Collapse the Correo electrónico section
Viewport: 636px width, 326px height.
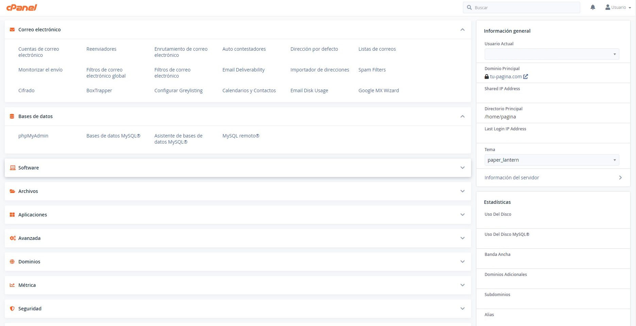click(462, 30)
